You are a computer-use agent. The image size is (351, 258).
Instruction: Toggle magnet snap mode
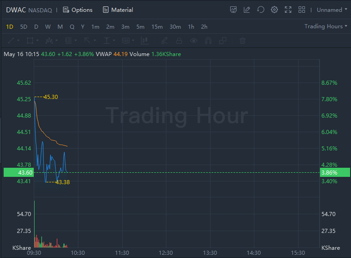208,41
